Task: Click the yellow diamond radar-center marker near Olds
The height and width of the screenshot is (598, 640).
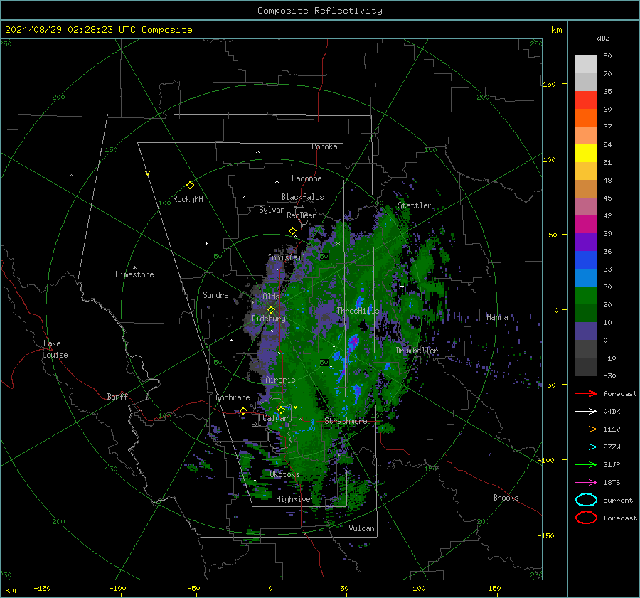Action: (271, 310)
